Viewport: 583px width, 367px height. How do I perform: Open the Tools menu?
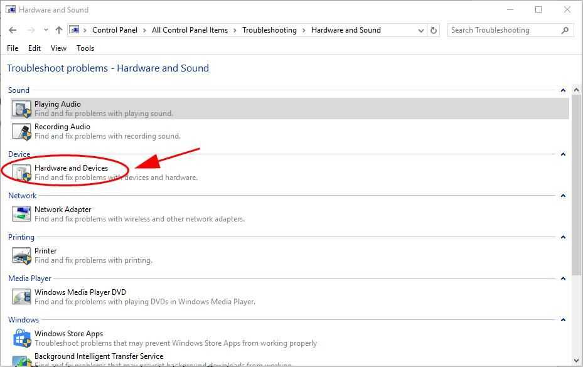click(x=85, y=48)
